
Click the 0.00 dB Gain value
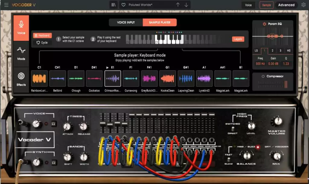pyautogui.click(x=273, y=64)
